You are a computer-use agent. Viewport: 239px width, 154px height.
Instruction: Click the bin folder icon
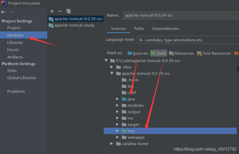pos(124,86)
